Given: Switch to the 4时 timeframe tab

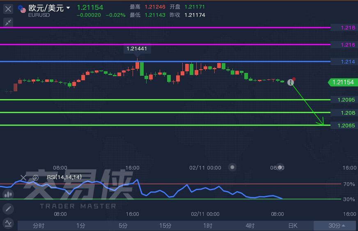Looking at the screenshot, I should pos(250,226).
